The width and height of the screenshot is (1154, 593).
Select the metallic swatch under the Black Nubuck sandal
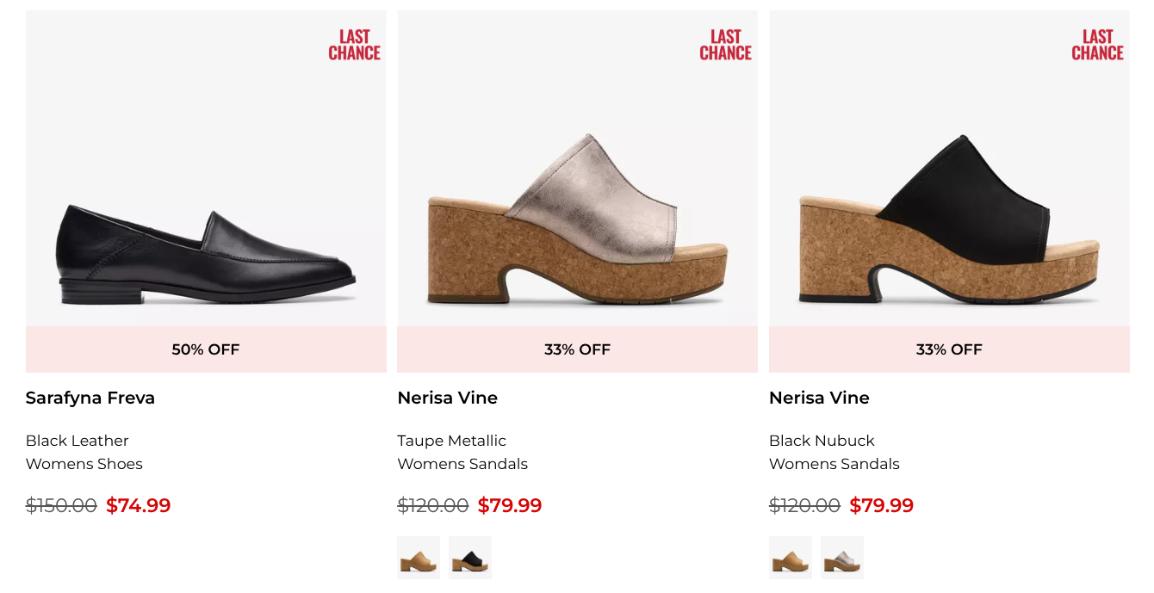pos(842,558)
